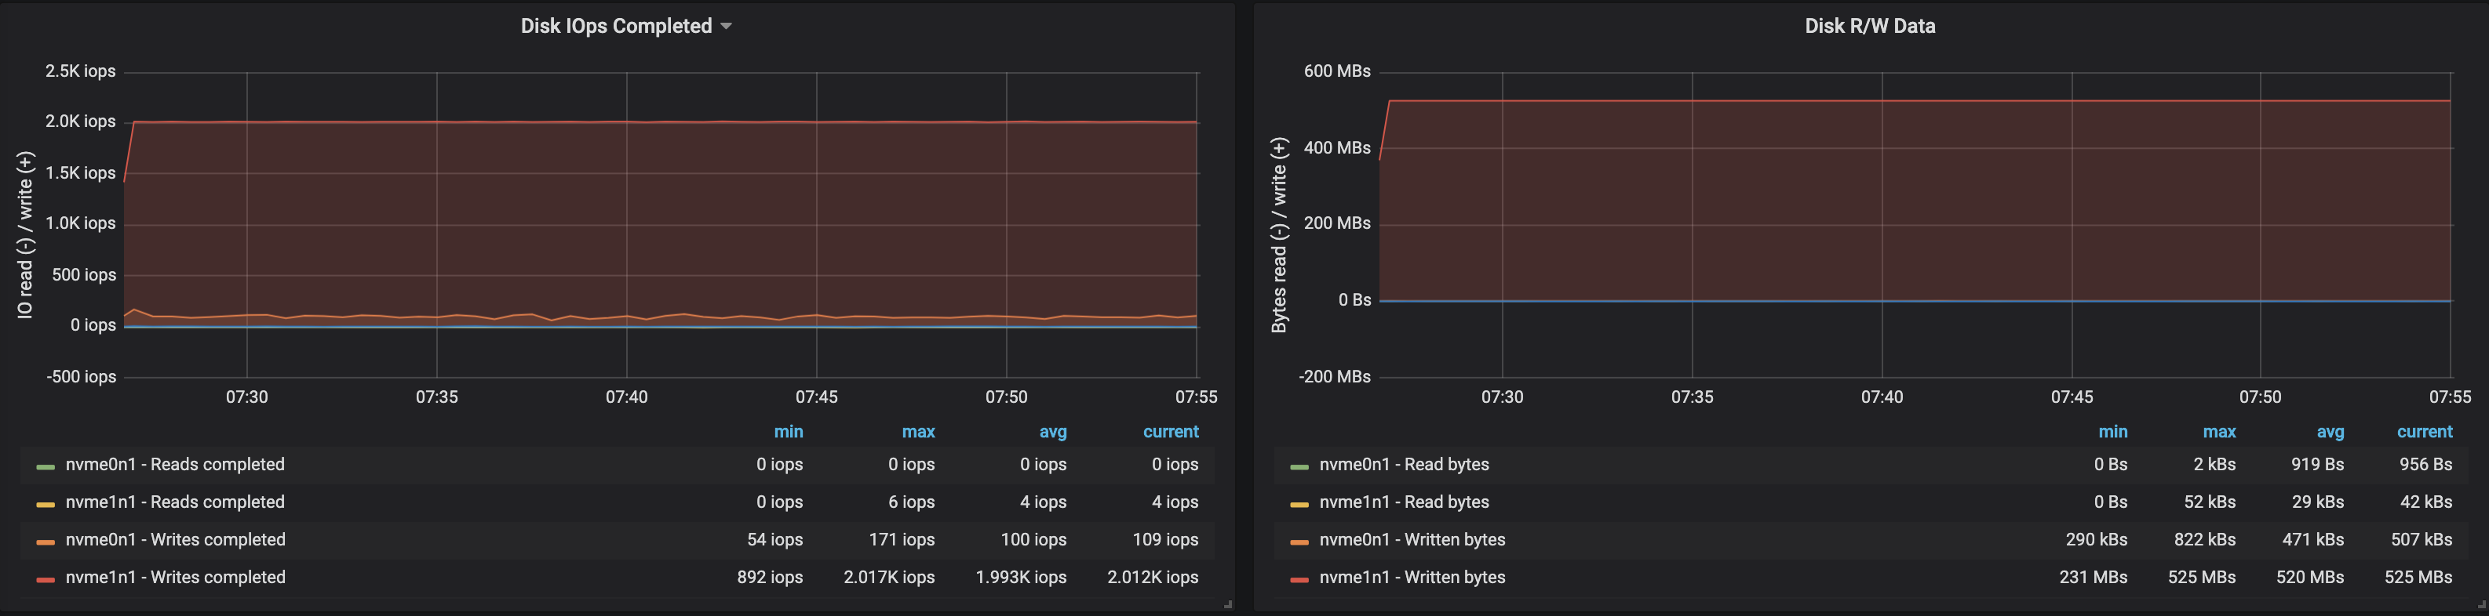Click the 507 kBs current value

click(x=2422, y=540)
